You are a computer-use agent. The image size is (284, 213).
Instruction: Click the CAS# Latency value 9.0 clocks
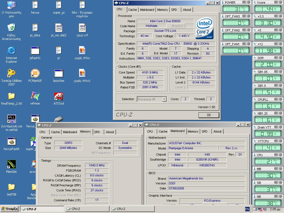click(x=97, y=175)
